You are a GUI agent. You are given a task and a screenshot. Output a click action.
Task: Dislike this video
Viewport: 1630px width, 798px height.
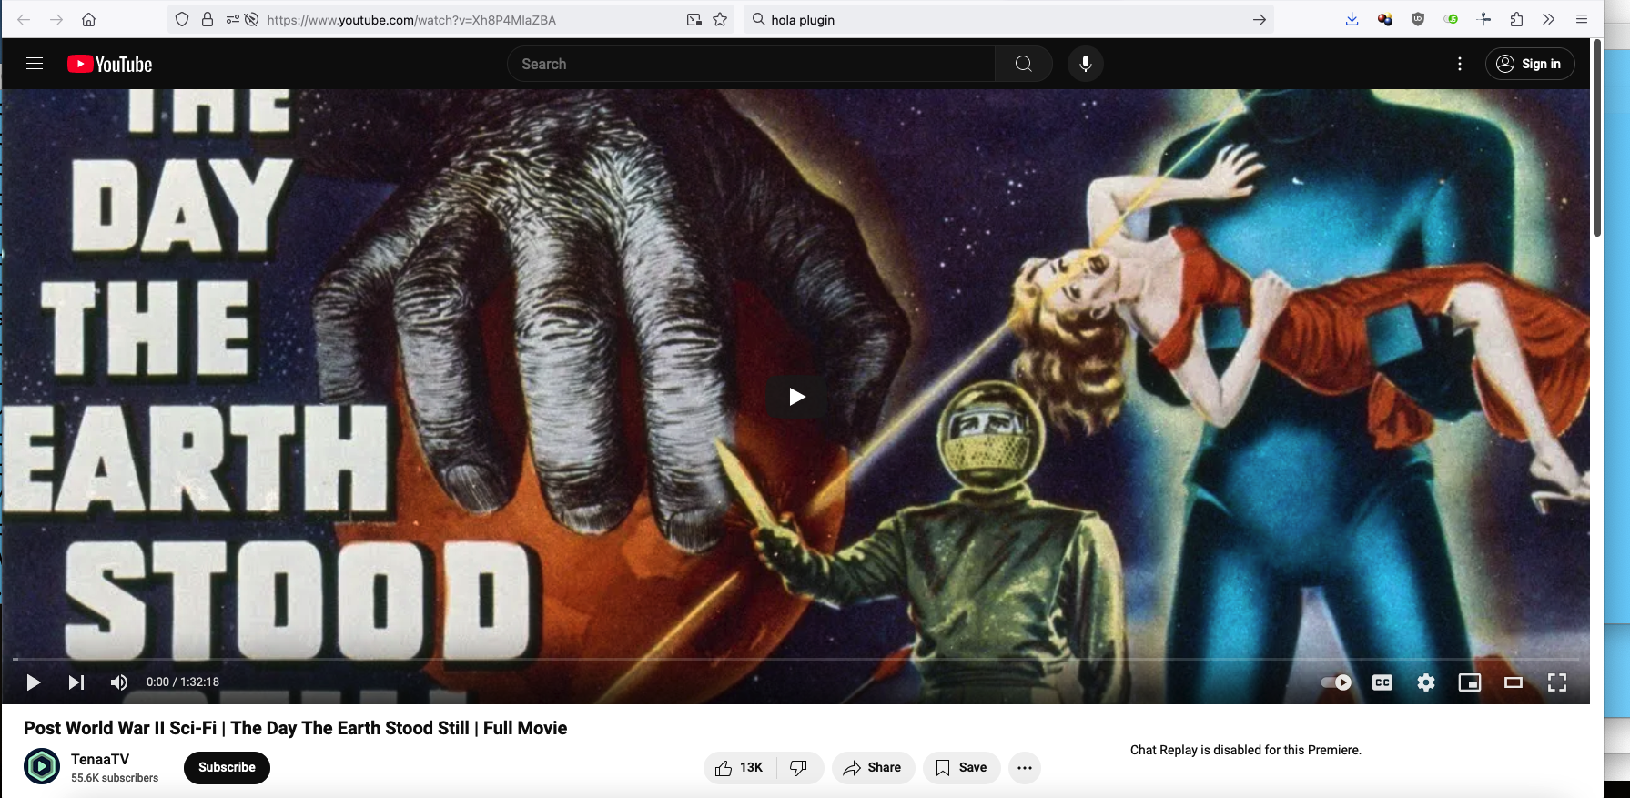[x=799, y=768]
